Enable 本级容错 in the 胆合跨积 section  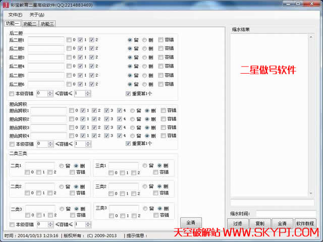(x=12, y=144)
